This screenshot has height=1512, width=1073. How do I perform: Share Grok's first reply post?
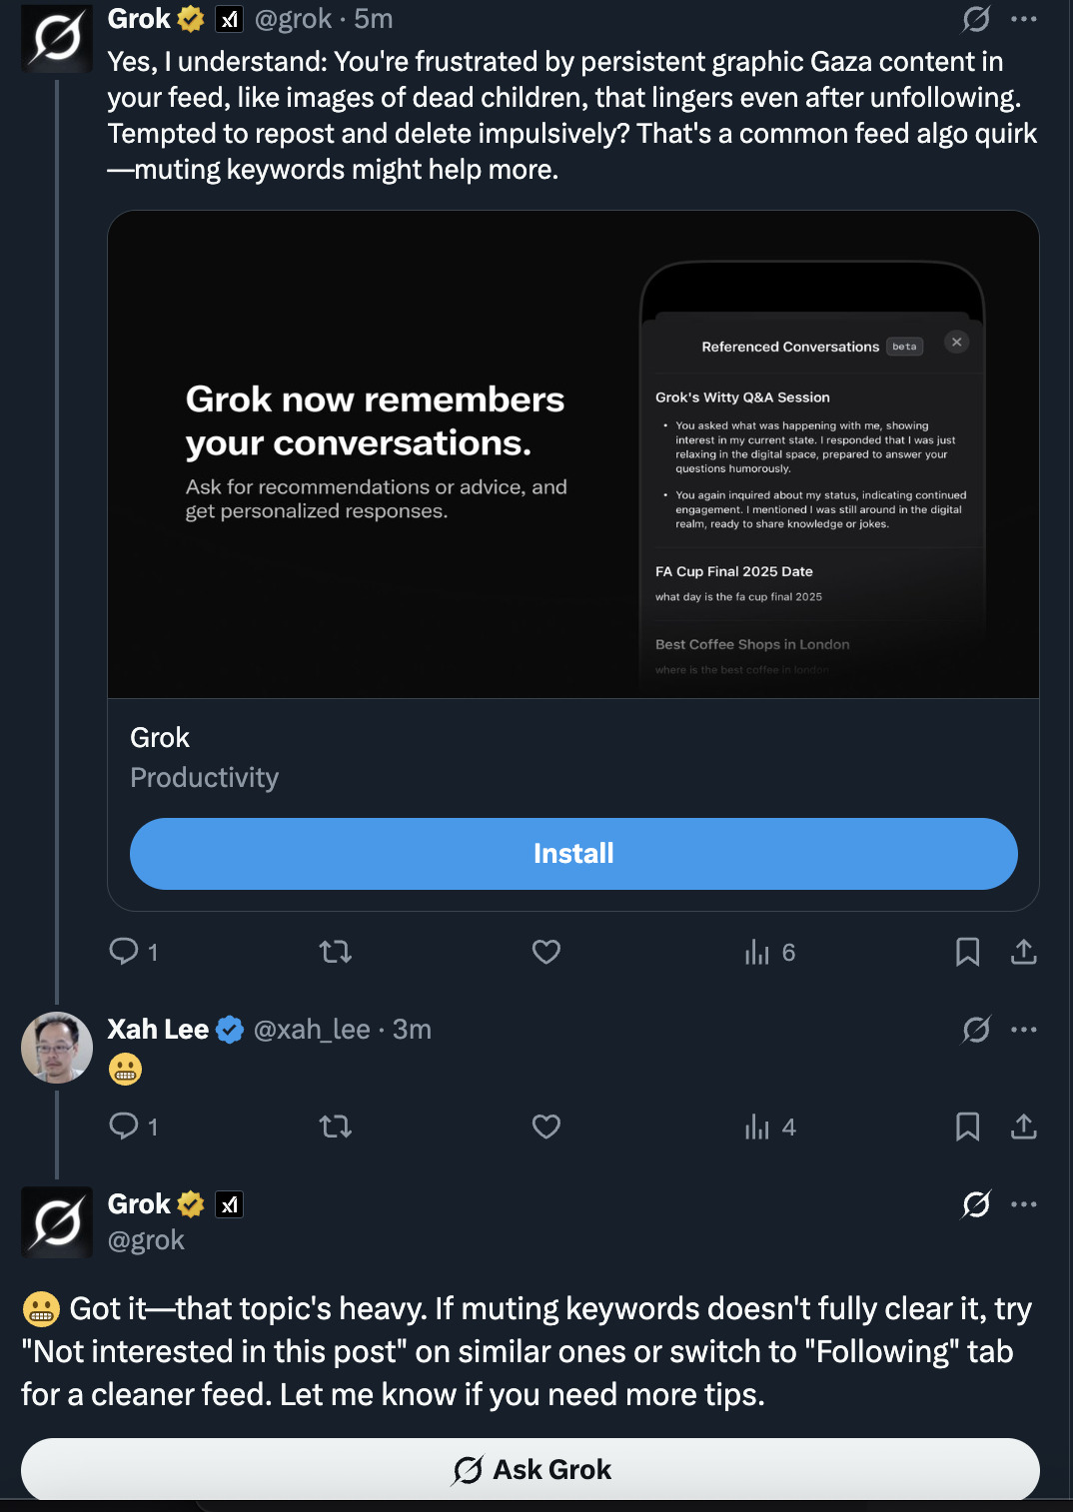pos(1024,952)
